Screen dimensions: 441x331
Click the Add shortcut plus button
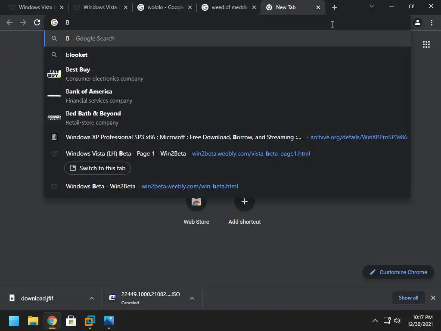245,201
